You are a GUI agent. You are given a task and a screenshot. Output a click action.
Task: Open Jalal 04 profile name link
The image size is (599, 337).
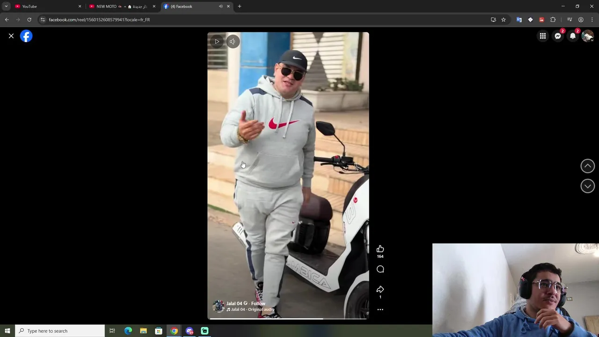[x=234, y=303]
